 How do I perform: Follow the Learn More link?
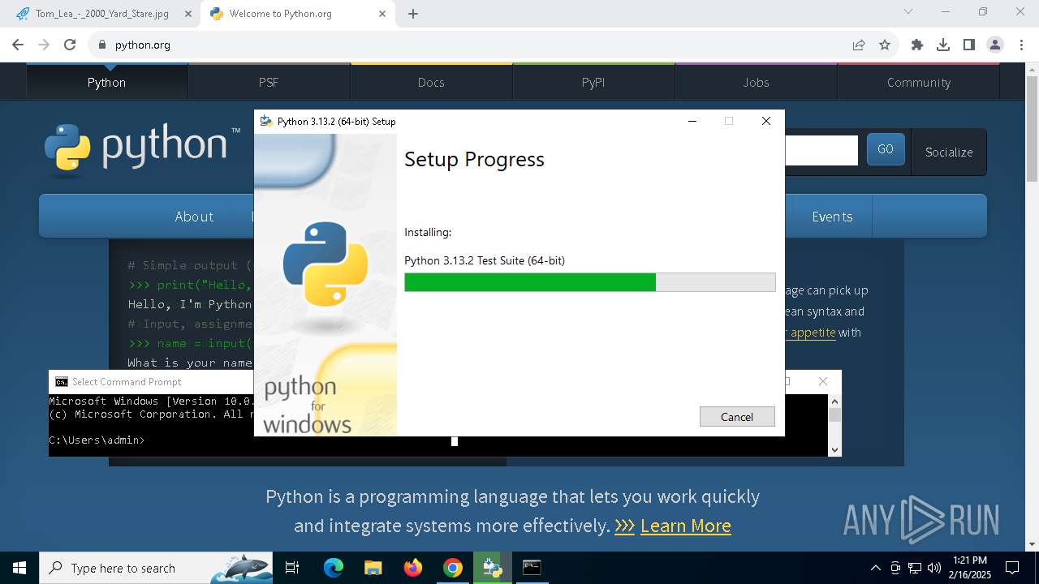click(685, 526)
